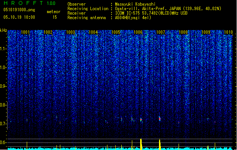Click the strong meteor echo before 1007
237x150 pixels.
pos(160,118)
